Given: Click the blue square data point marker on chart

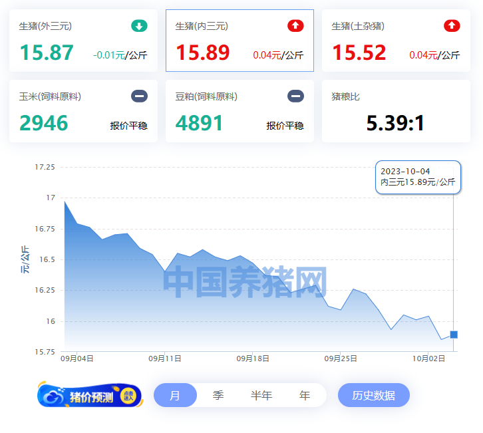Looking at the screenshot, I should [x=454, y=335].
